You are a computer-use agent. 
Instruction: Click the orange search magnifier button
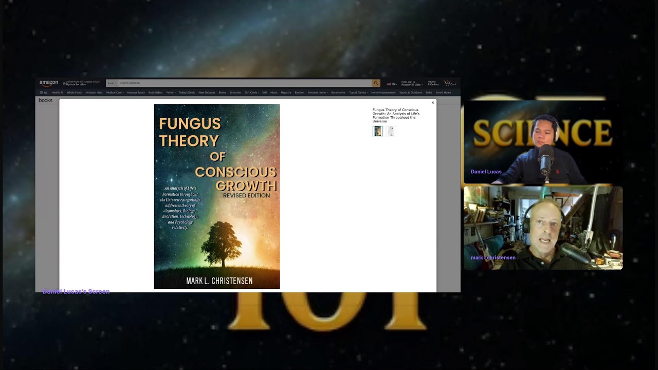click(x=376, y=83)
